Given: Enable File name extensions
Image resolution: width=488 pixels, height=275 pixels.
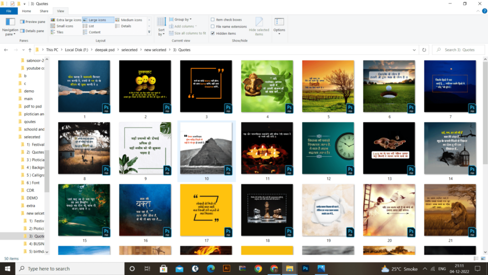Looking at the screenshot, I should [x=213, y=27].
